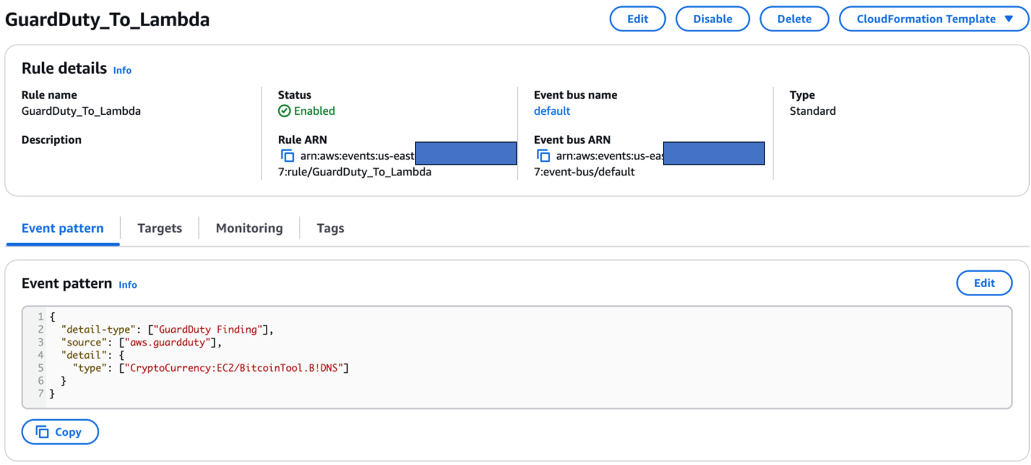The height and width of the screenshot is (465, 1031).
Task: Click the "GuardDuty Finding" detail-type value
Action: (208, 329)
